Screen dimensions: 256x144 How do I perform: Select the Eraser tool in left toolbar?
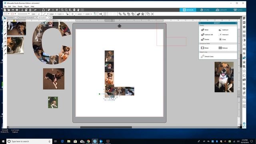point(5,46)
